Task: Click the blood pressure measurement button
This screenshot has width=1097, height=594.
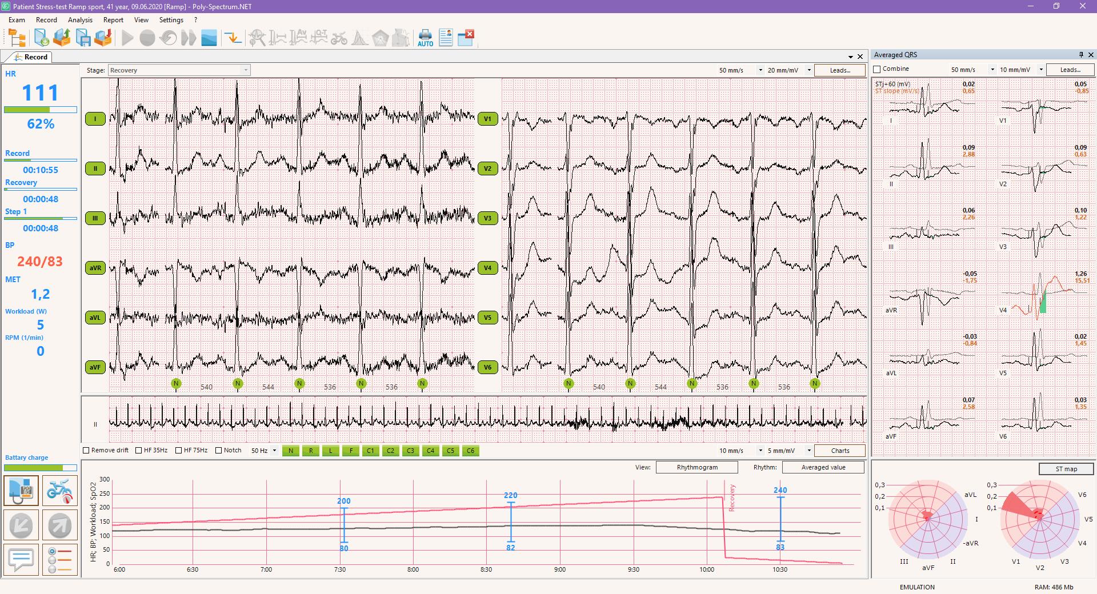Action: click(x=21, y=491)
